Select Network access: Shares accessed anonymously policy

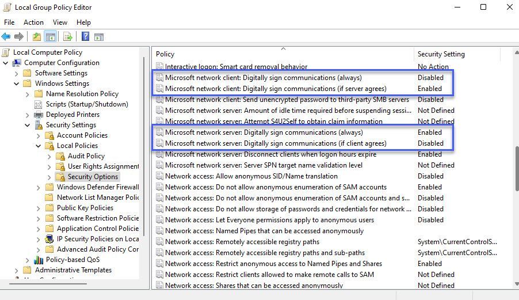[x=254, y=285]
